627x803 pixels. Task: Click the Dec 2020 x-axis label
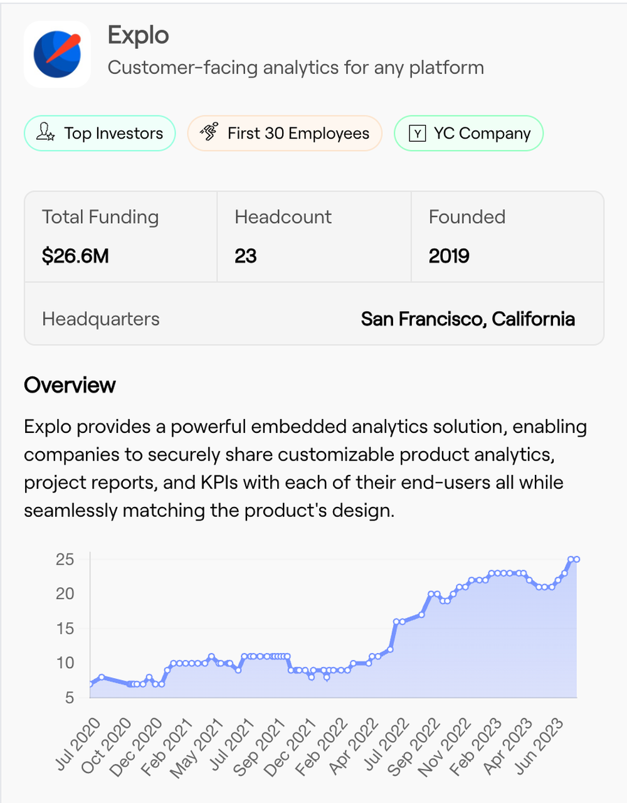tap(136, 747)
